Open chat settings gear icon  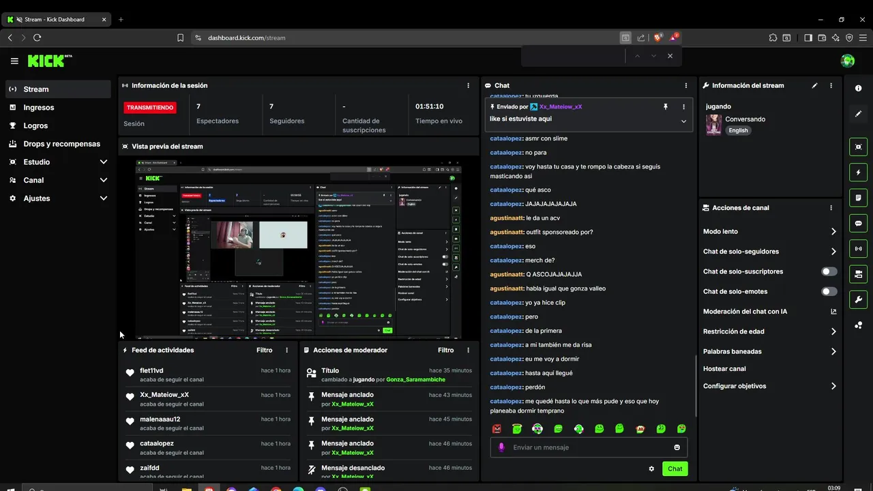[651, 469]
